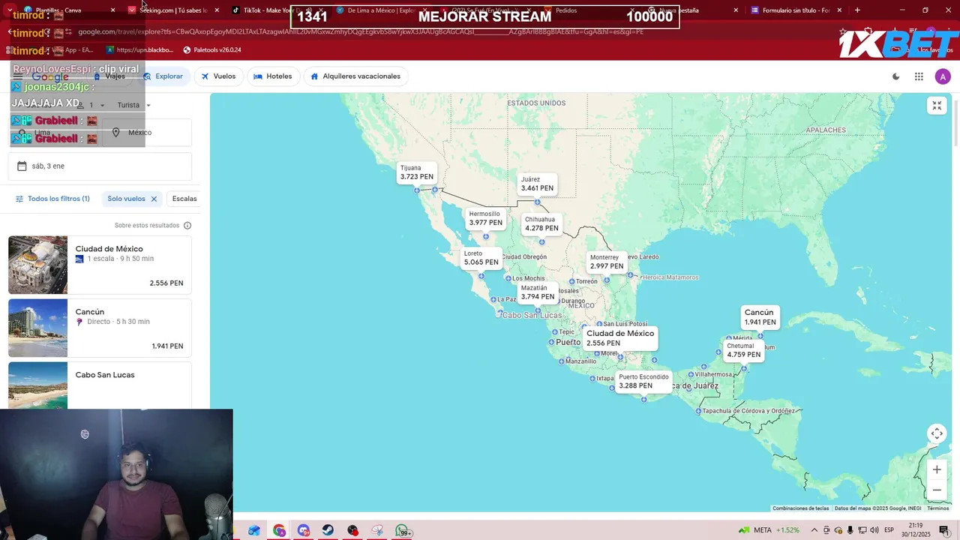Viewport: 960px width, 540px height.
Task: Open the volume tray control
Action: click(874, 530)
